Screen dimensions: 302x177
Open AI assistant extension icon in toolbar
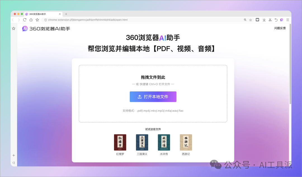[282, 20]
